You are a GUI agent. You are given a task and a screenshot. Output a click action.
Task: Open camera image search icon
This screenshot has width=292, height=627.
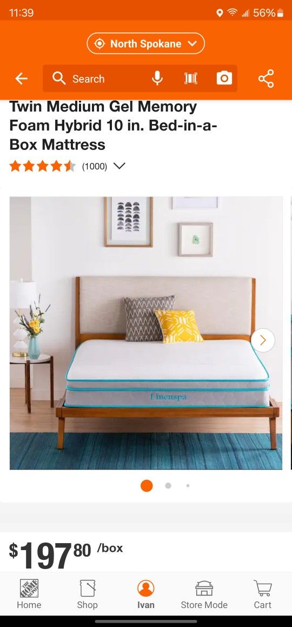pos(224,79)
